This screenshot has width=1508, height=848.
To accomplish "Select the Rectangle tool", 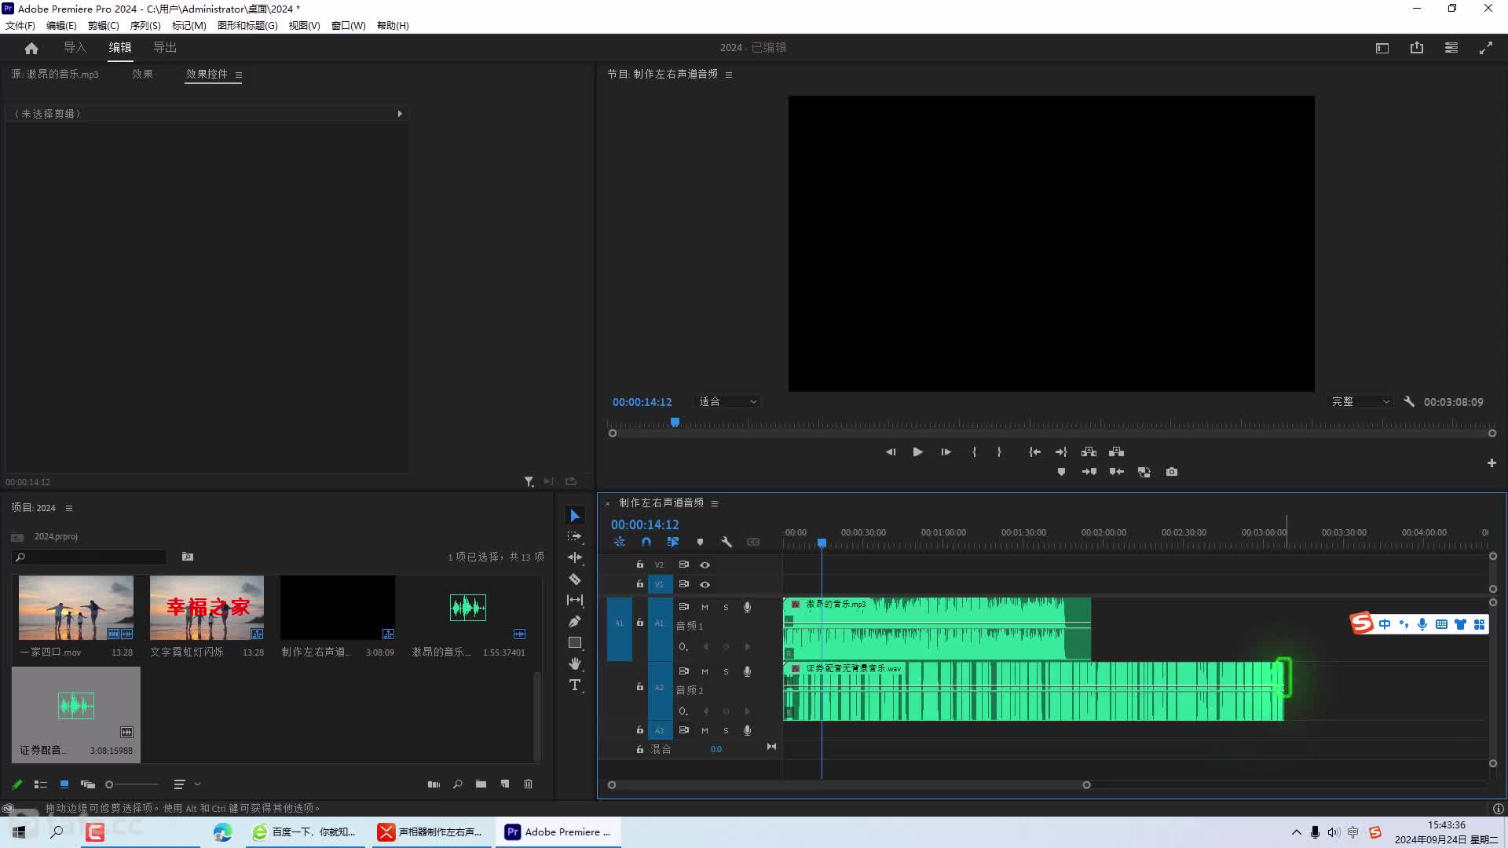I will (x=575, y=642).
